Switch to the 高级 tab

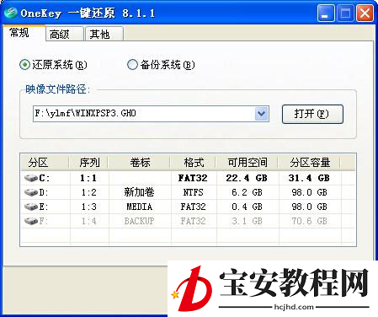(x=65, y=34)
